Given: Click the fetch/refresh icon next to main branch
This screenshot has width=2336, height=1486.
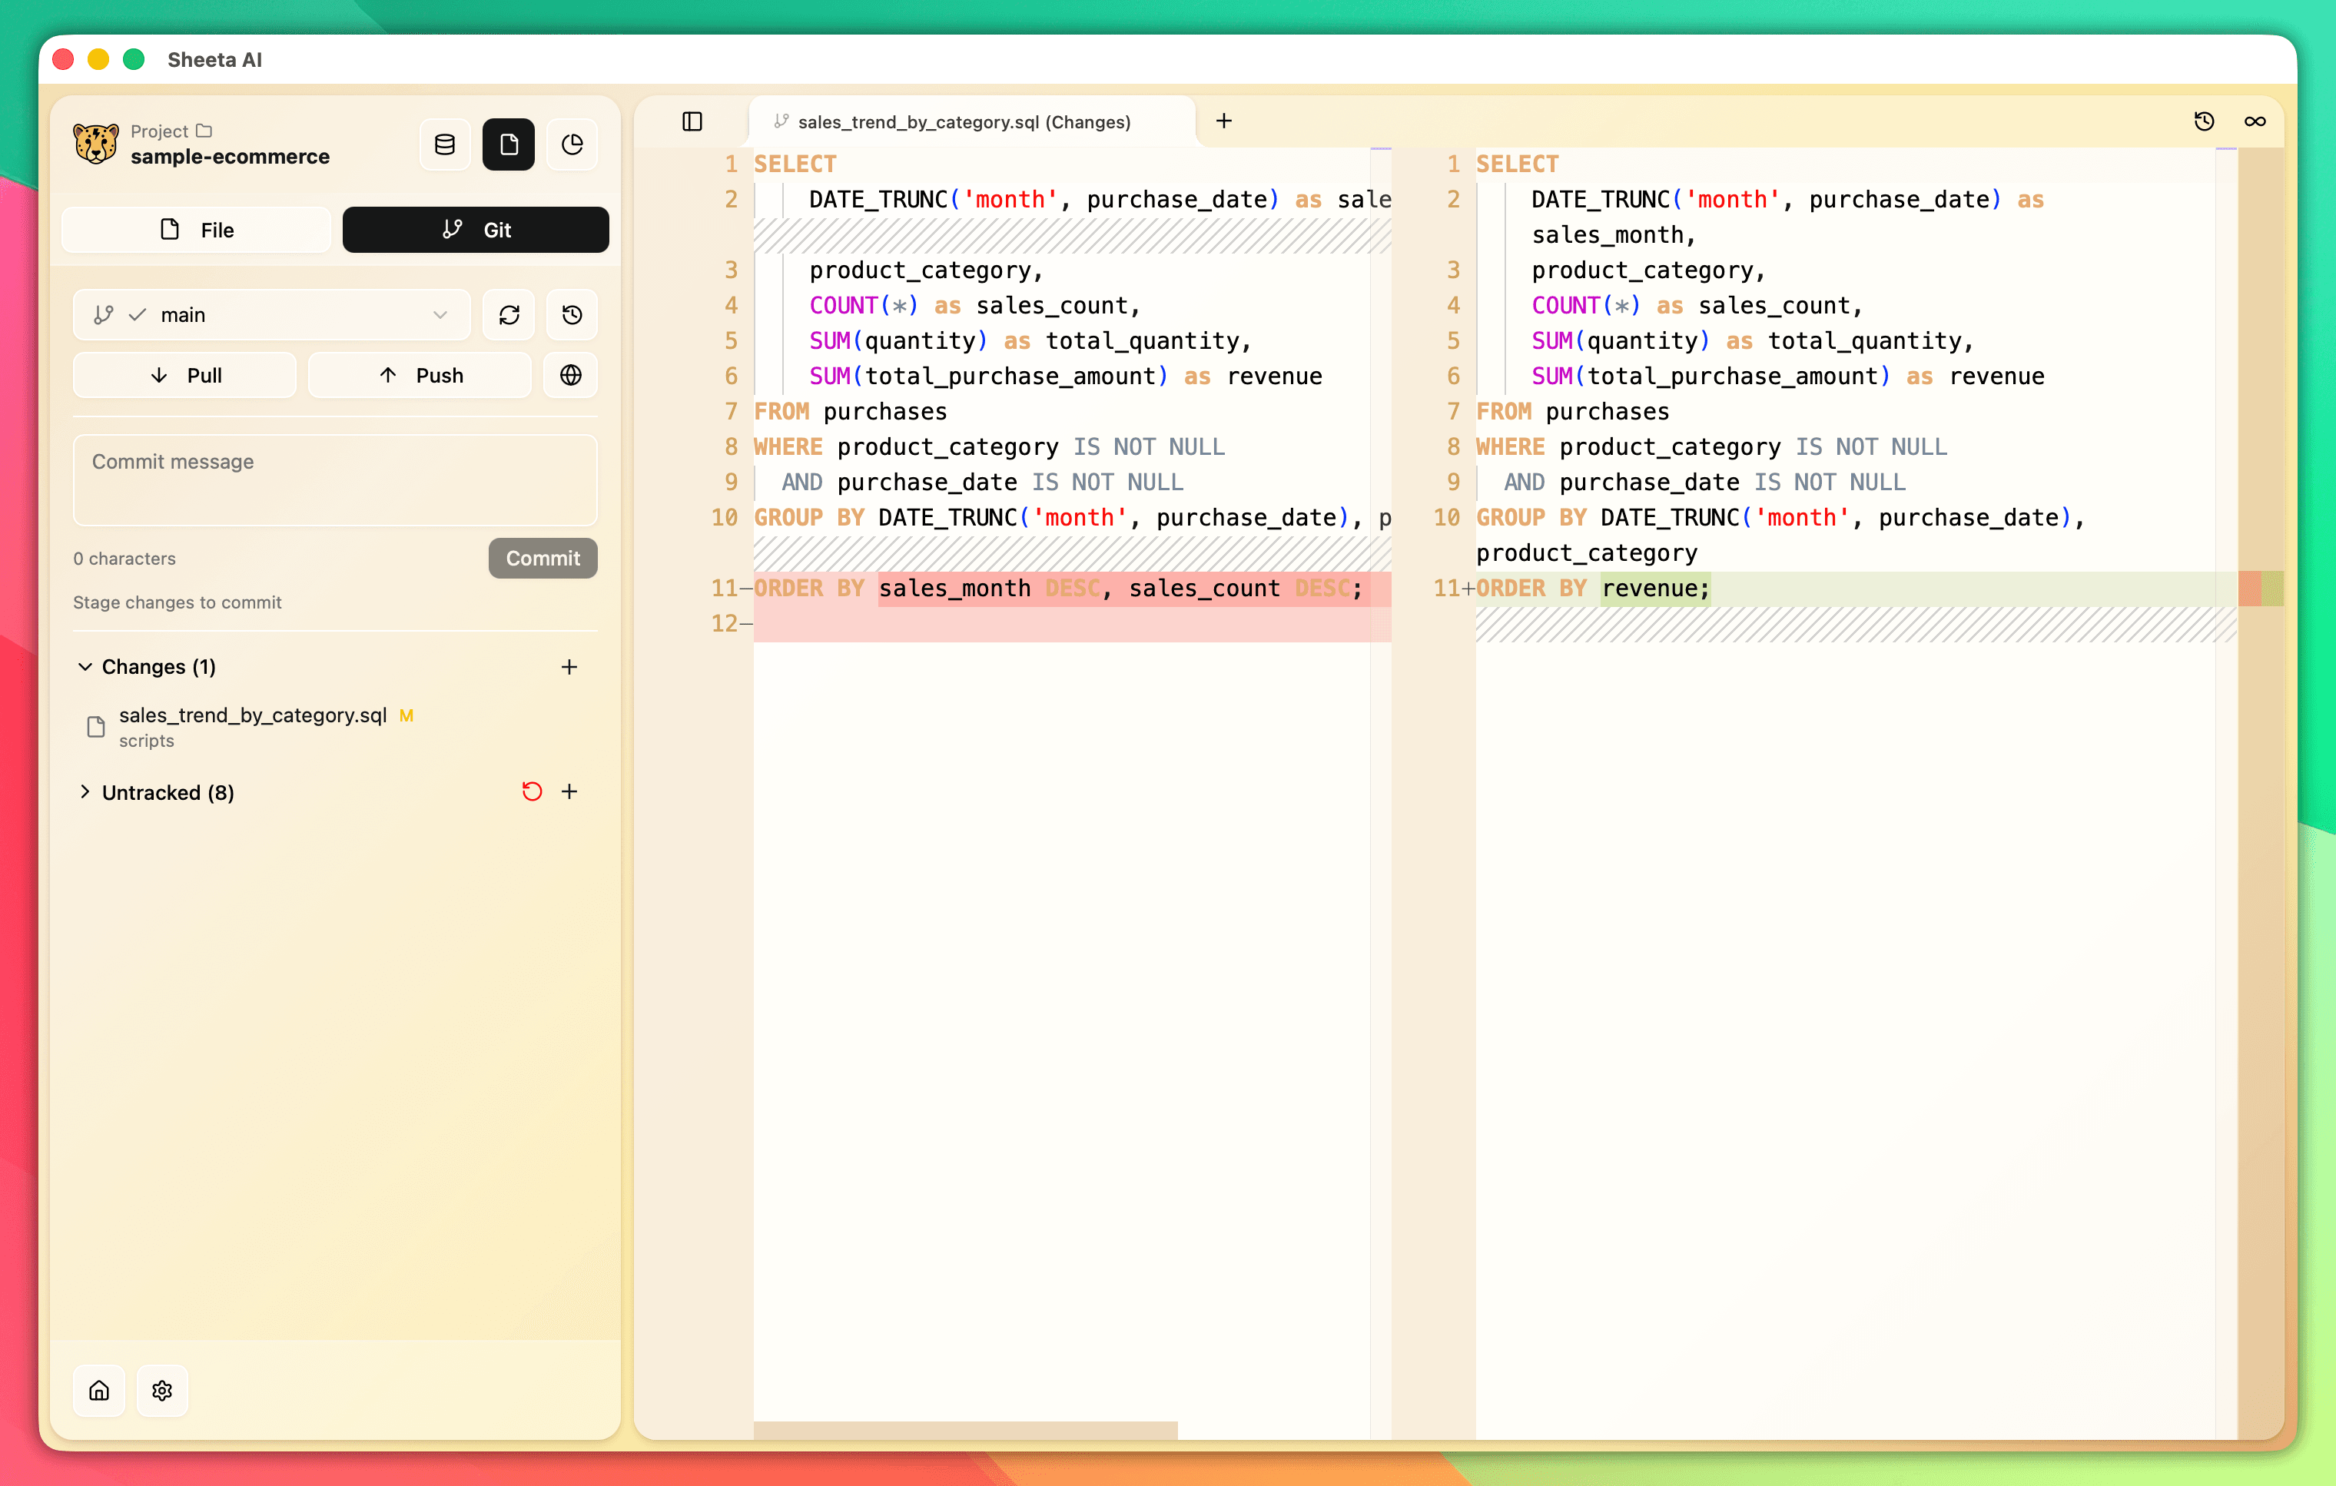Looking at the screenshot, I should (x=509, y=314).
